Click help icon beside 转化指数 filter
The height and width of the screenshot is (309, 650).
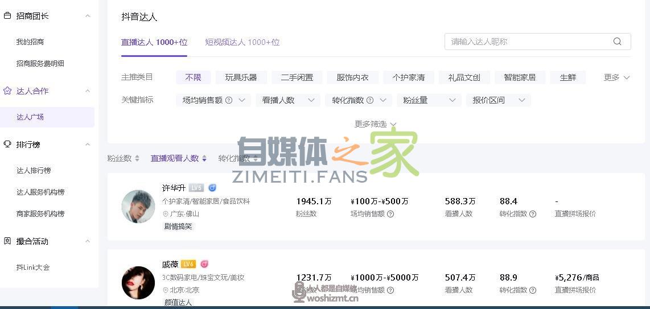370,100
